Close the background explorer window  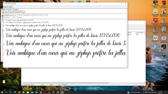click(144, 22)
